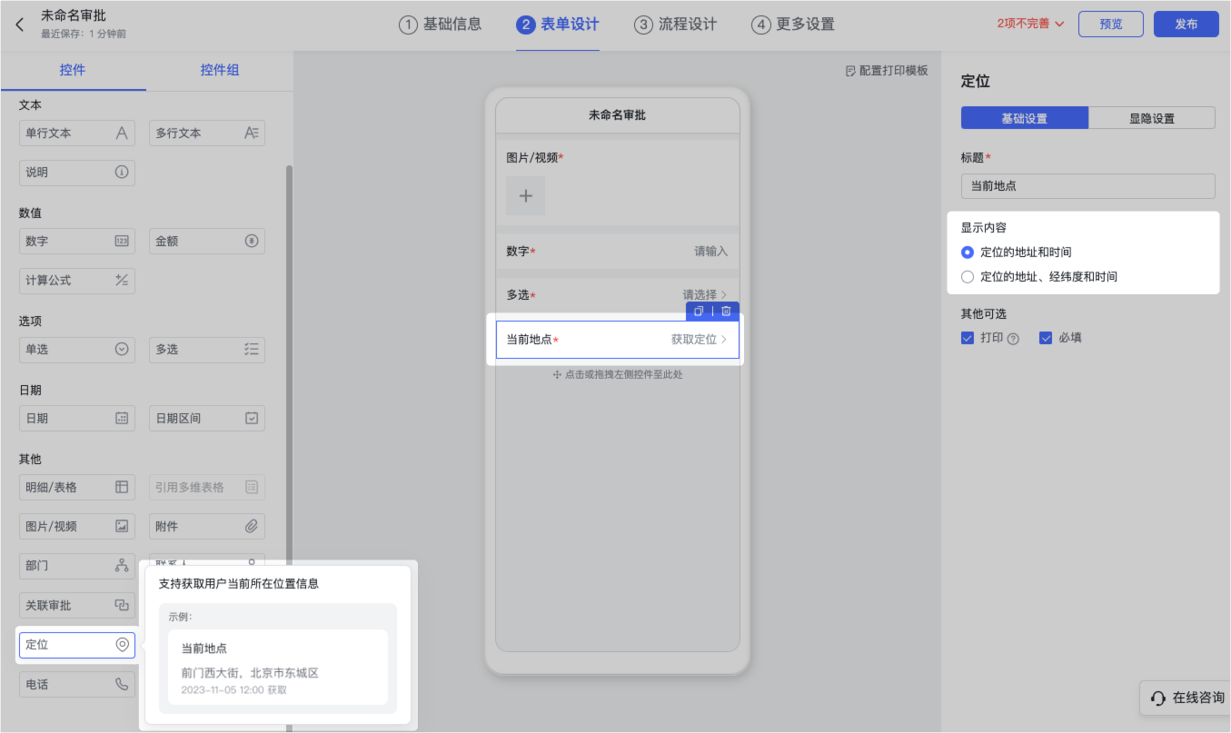This screenshot has width=1231, height=733.
Task: Select 定位的地址、经纬度和时间 radio option
Action: click(x=968, y=277)
